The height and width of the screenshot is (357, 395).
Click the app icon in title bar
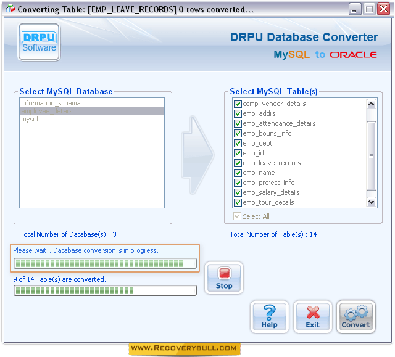tap(10, 9)
